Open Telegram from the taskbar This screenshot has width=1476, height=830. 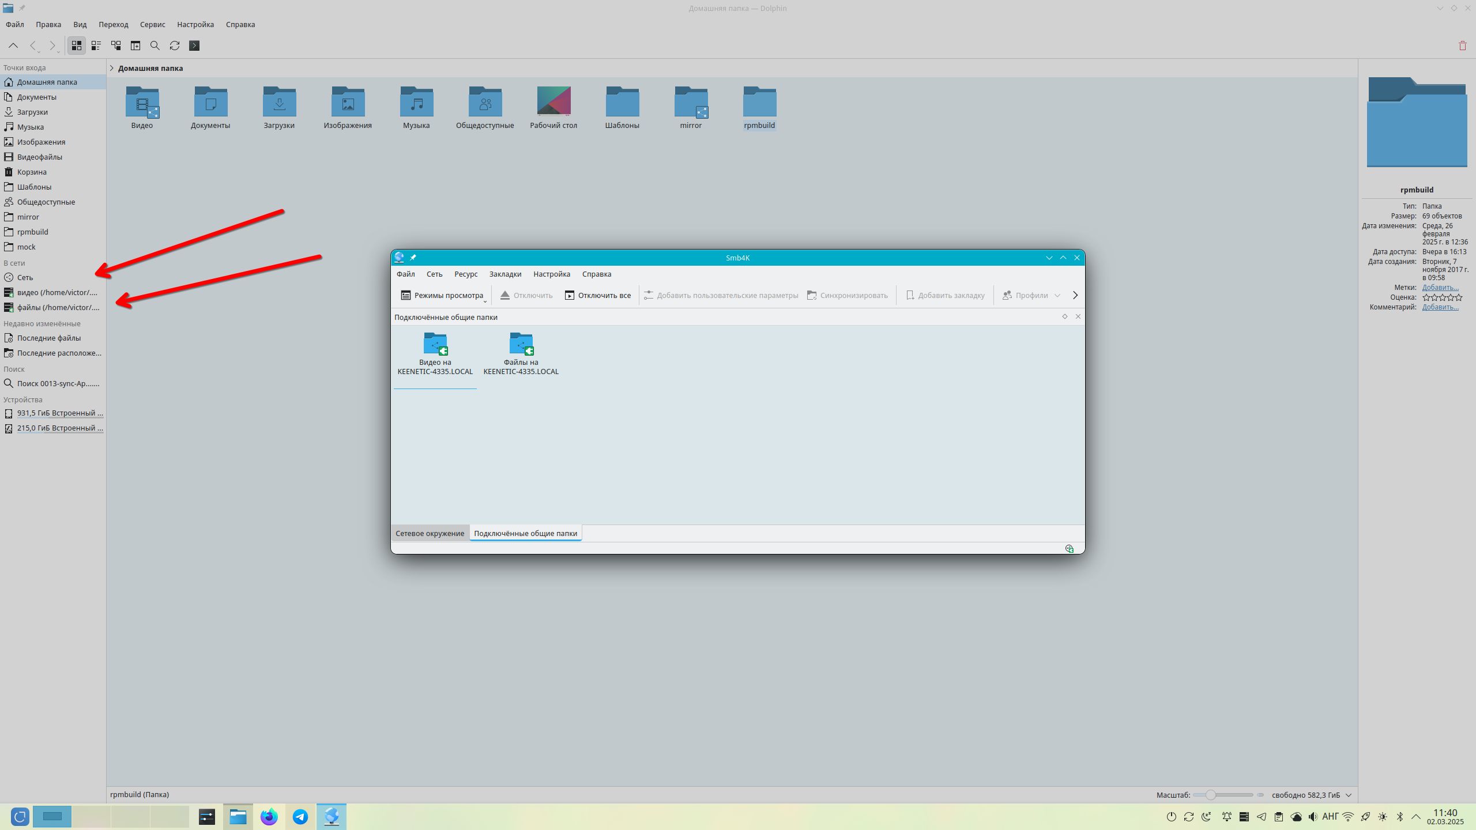click(300, 817)
